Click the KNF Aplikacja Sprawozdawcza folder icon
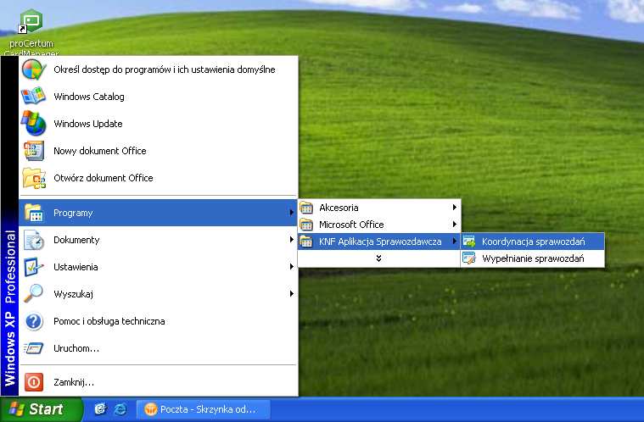The image size is (644, 422). (x=306, y=242)
